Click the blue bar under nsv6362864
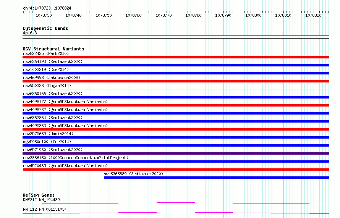The image size is (340, 218). (x=176, y=121)
